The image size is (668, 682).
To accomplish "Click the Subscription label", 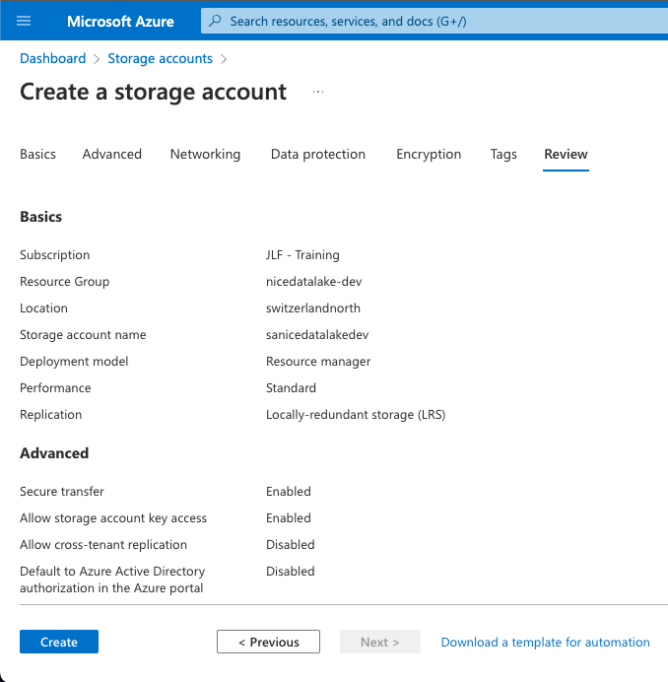I will click(x=55, y=255).
